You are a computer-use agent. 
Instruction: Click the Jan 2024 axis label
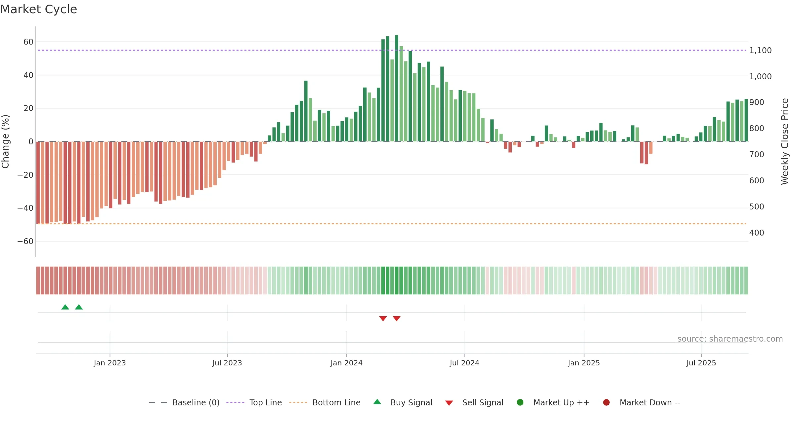[x=346, y=363]
